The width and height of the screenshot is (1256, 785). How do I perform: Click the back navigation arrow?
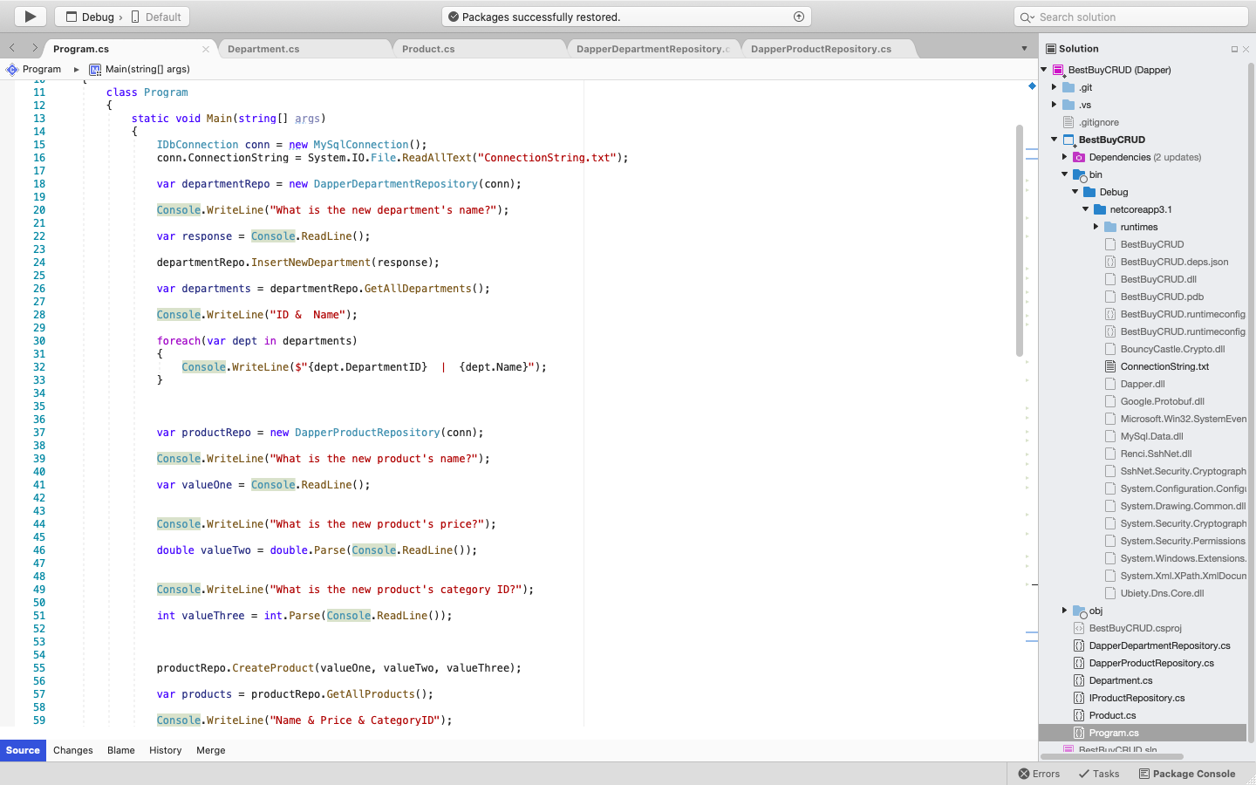pos(10,50)
